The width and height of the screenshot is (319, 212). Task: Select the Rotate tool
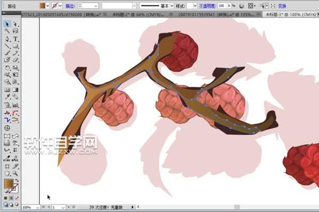[x=7, y=68]
